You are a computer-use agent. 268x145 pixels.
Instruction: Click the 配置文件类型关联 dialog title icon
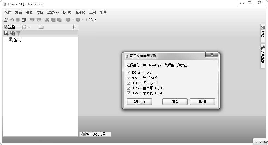pos(127,56)
